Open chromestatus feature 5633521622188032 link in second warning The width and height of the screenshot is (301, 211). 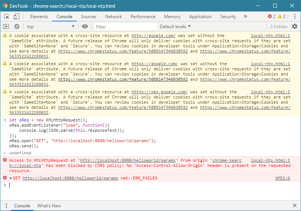pyautogui.click(x=245, y=79)
